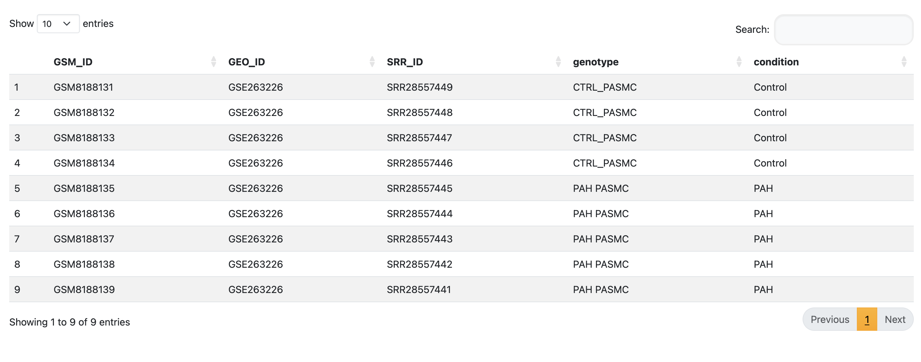Select the GSM8188131 row cell
The width and height of the screenshot is (921, 362).
(83, 87)
